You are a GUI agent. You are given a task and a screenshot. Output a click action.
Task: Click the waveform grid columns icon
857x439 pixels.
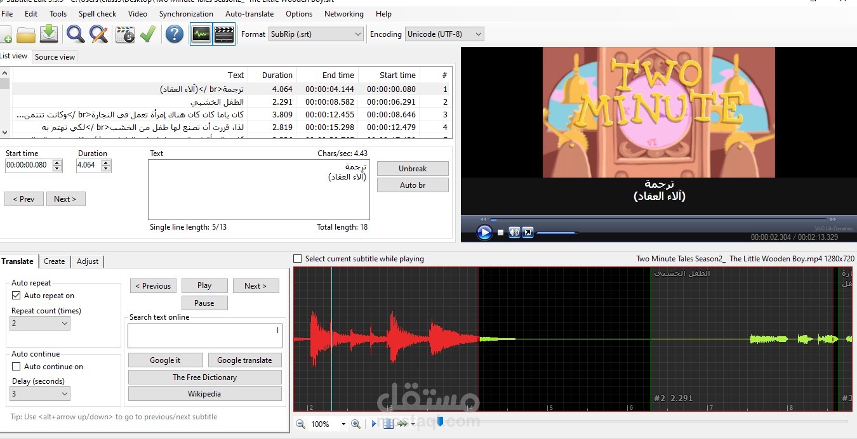[x=388, y=424]
